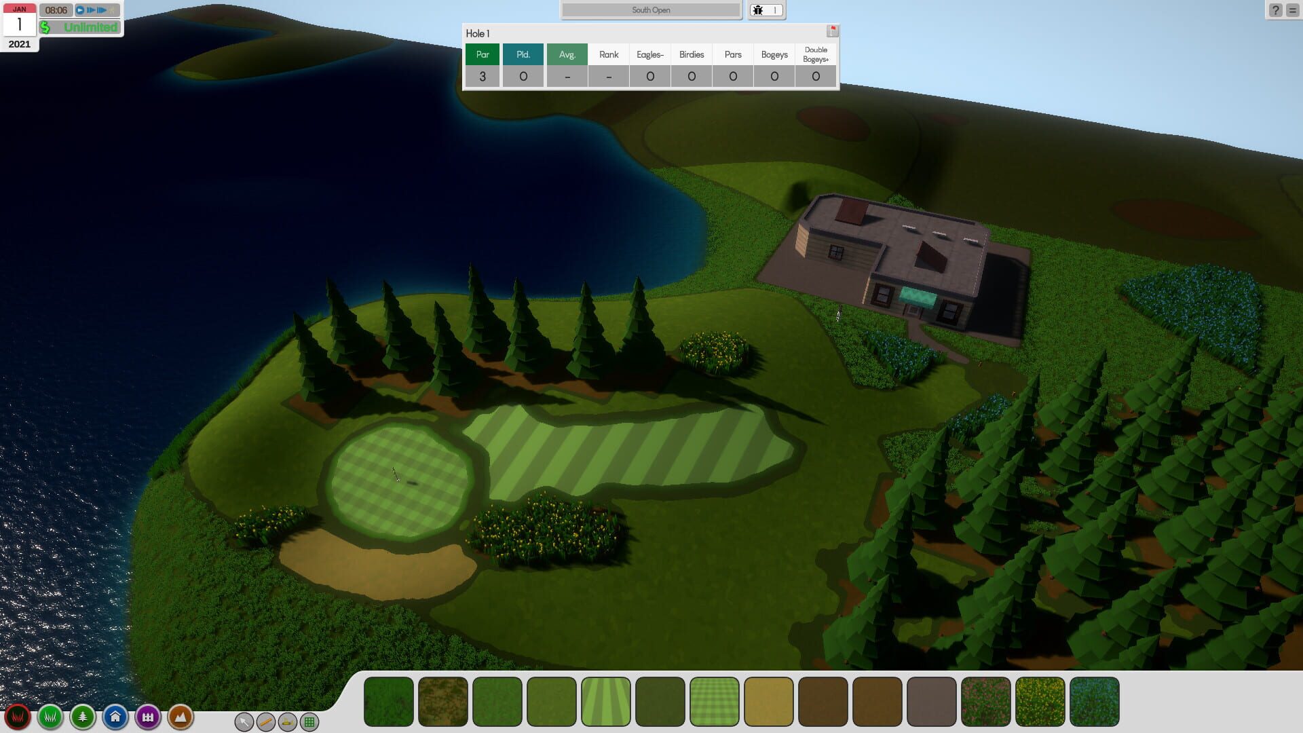Open the buildings menu via the house icon
The image size is (1303, 733).
[115, 716]
